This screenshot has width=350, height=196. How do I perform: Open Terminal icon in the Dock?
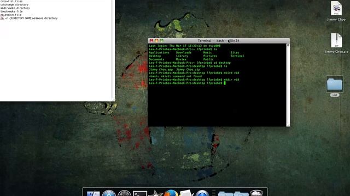click(140, 193)
